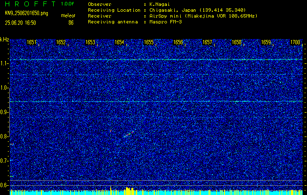
Task: Click the Receiving Location value Chigasaki, Japan
Action: [173, 10]
